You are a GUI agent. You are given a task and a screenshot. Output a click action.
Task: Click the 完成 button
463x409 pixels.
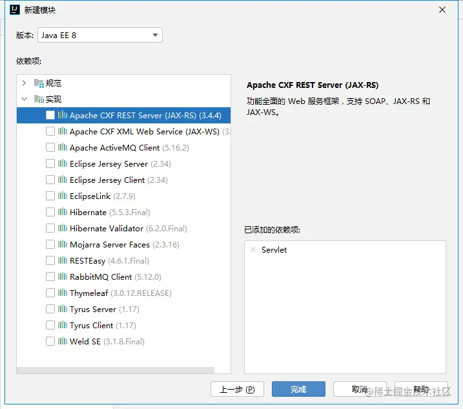point(298,389)
